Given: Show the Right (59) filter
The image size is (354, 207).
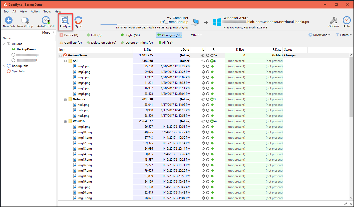Looking at the screenshot, I should click(130, 35).
